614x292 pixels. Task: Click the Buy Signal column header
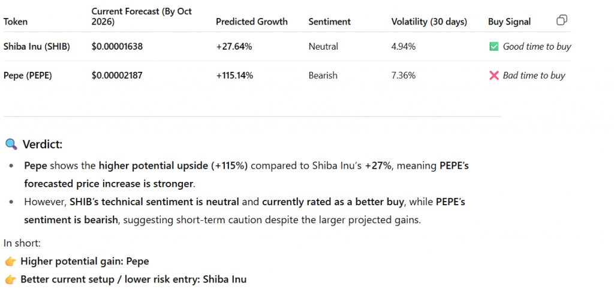click(509, 22)
